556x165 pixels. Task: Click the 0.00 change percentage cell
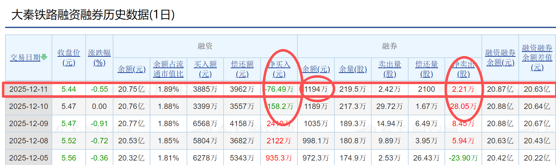[x=99, y=106]
